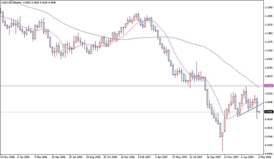Select the 1.0045 price axis value
The width and height of the screenshot is (274, 159).
coord(269,102)
